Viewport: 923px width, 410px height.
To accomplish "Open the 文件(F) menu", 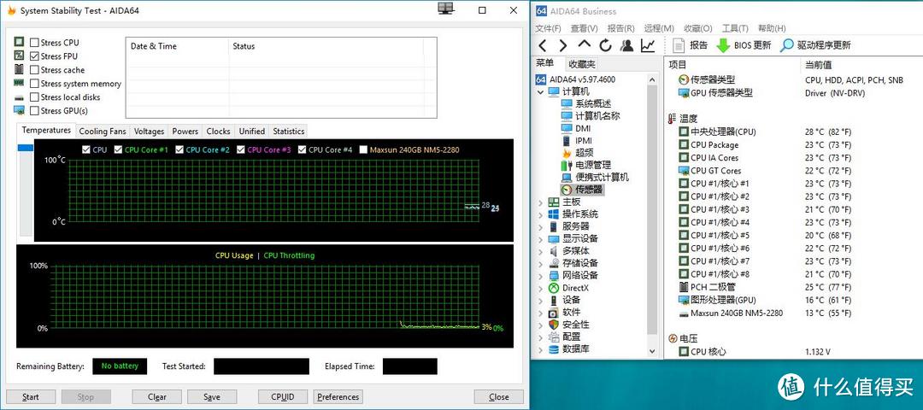I will [x=548, y=28].
